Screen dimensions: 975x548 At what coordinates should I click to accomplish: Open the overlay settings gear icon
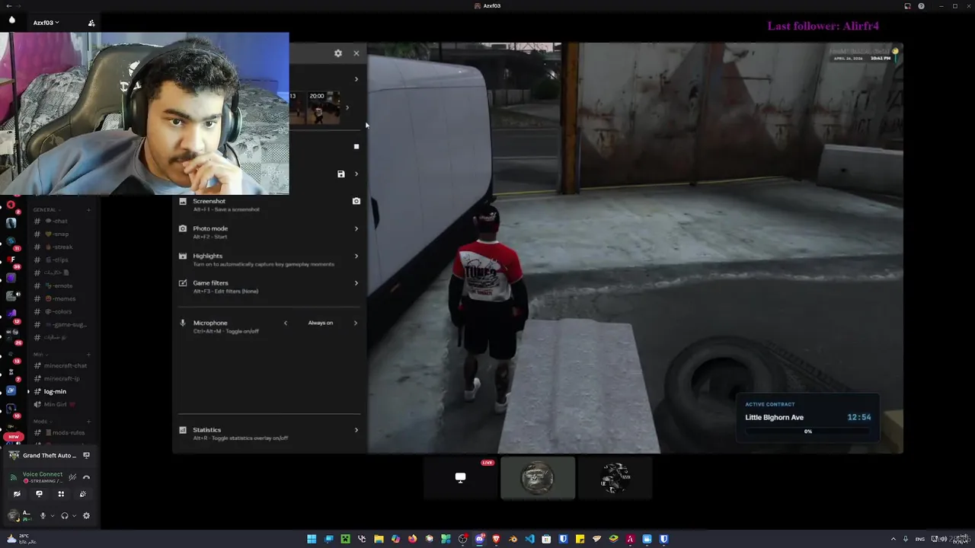[x=338, y=53]
